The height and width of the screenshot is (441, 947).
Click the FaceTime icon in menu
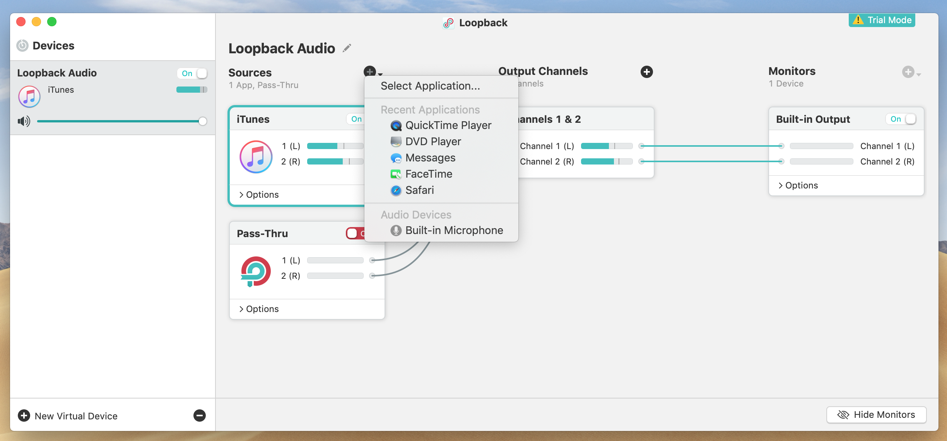coord(396,174)
